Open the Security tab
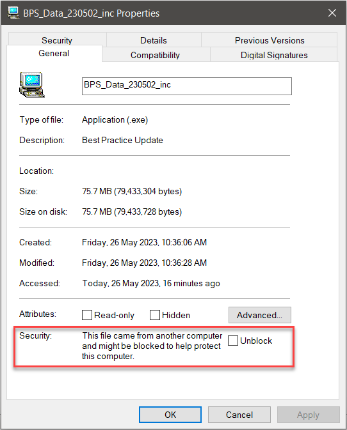This screenshot has width=347, height=430. click(x=57, y=40)
